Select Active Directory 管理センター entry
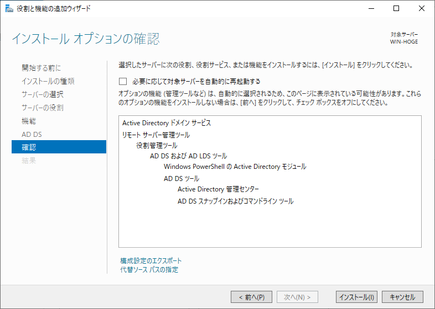 tap(218, 189)
